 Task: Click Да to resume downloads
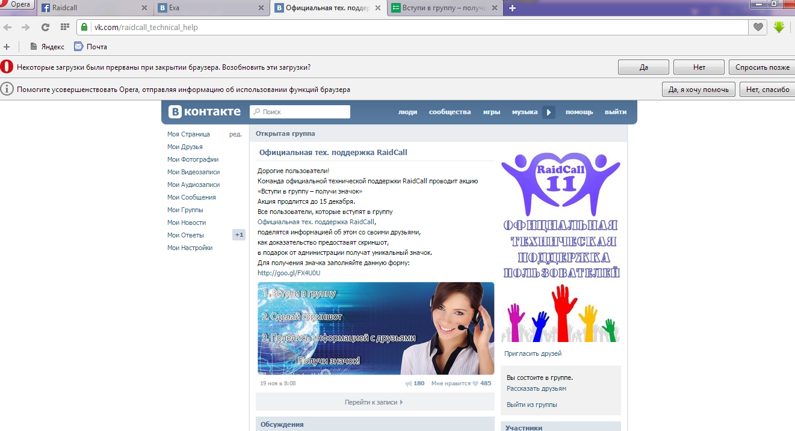(643, 67)
